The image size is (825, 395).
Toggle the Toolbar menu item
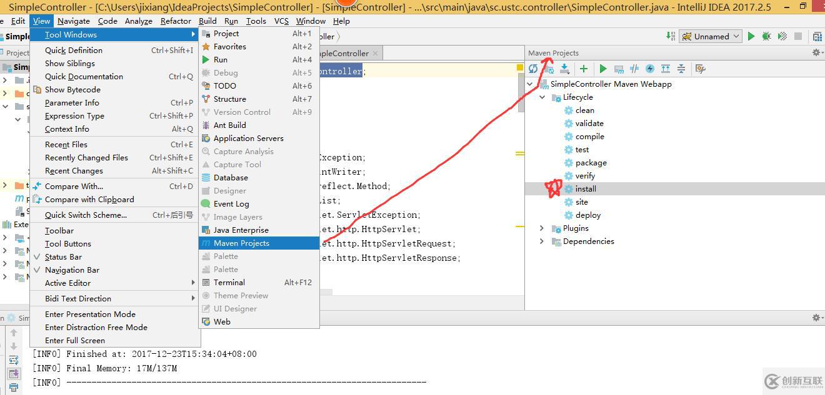coord(59,231)
